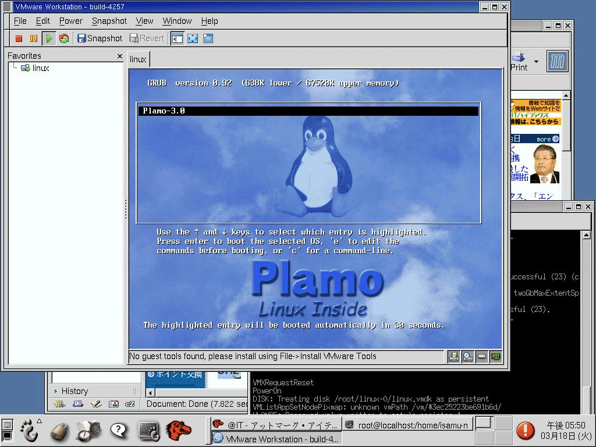Click the browser Address Book component icon
This screenshot has width=596, height=447.
(x=113, y=404)
